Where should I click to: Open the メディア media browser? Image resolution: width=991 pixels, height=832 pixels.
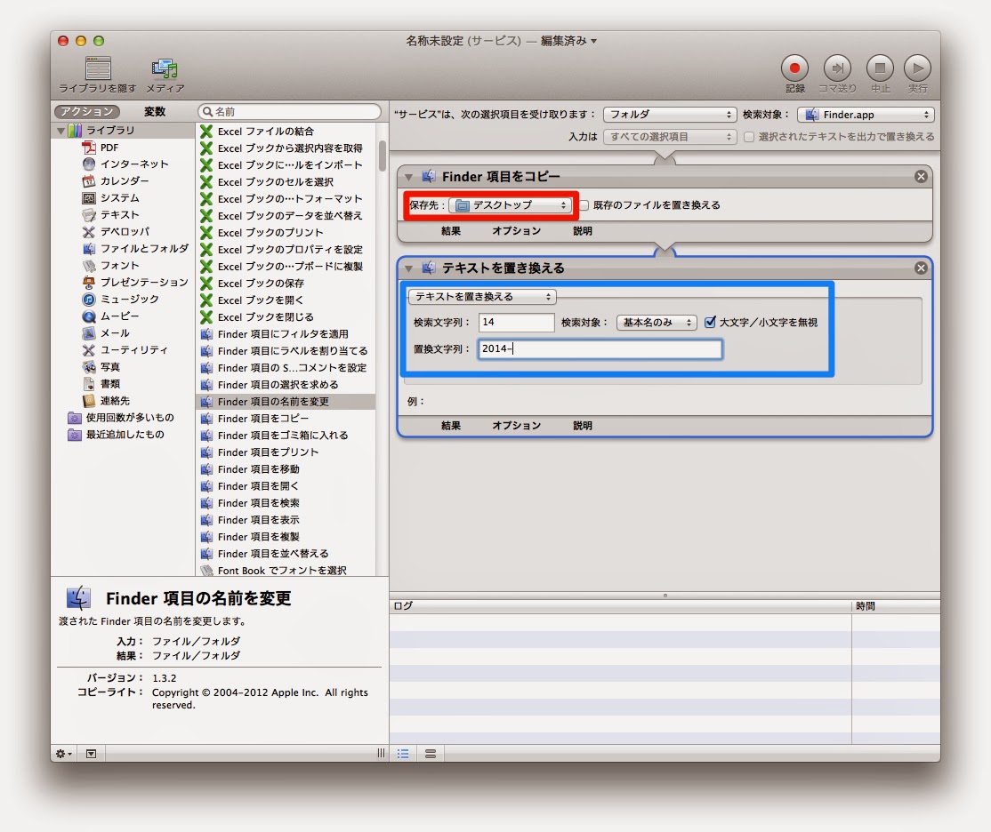pyautogui.click(x=165, y=75)
